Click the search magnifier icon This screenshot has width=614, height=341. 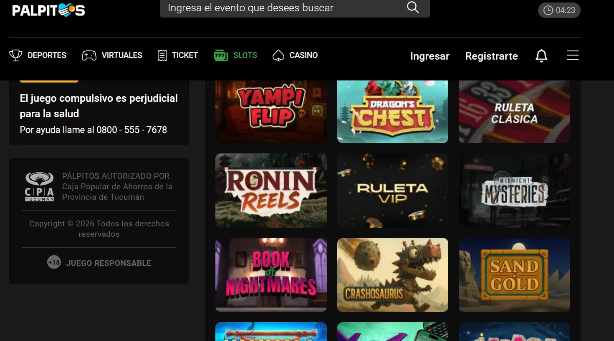point(412,8)
